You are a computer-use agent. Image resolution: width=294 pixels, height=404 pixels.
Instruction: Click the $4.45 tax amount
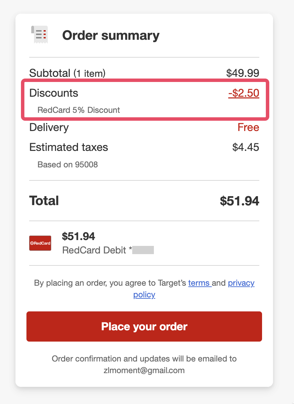click(246, 147)
